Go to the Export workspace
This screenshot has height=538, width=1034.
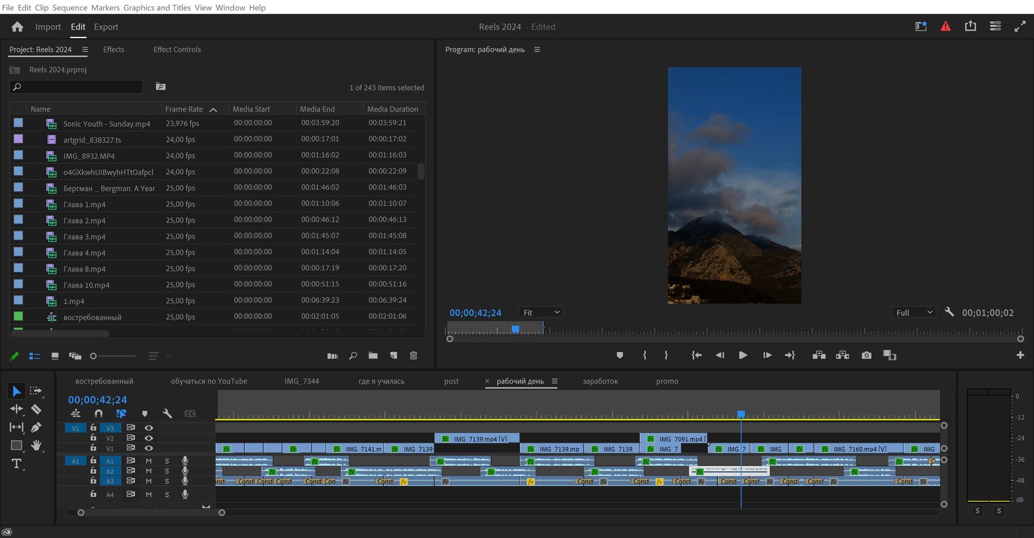pos(106,27)
